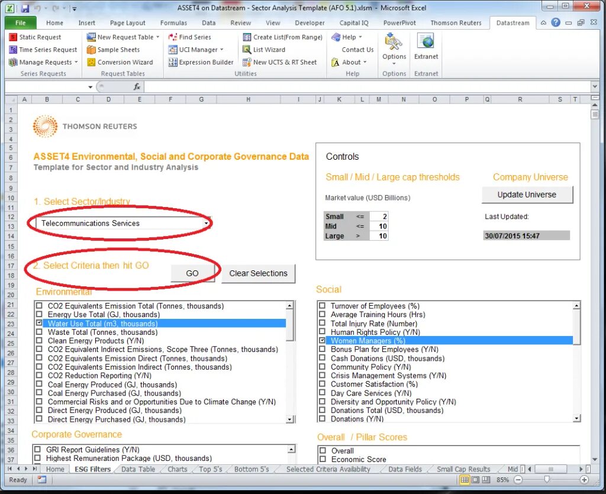
Task: Check Waste Total checkbox
Action: [x=39, y=332]
